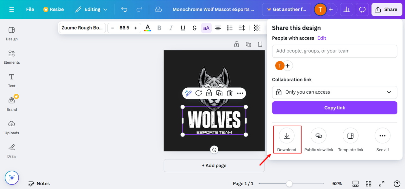The height and width of the screenshot is (189, 405).
Task: Delete the element with trash icon
Action: 230,93
